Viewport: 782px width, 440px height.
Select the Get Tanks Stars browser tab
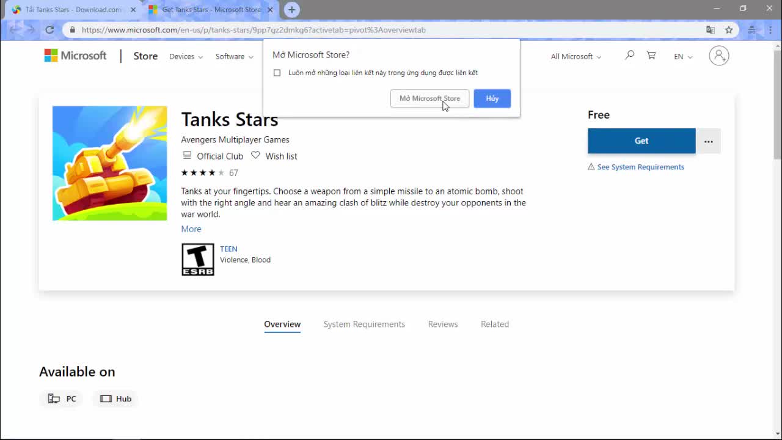(211, 10)
